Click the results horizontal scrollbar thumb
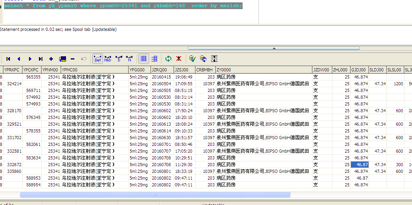Screen dimensions: 412x205 coord(155,195)
